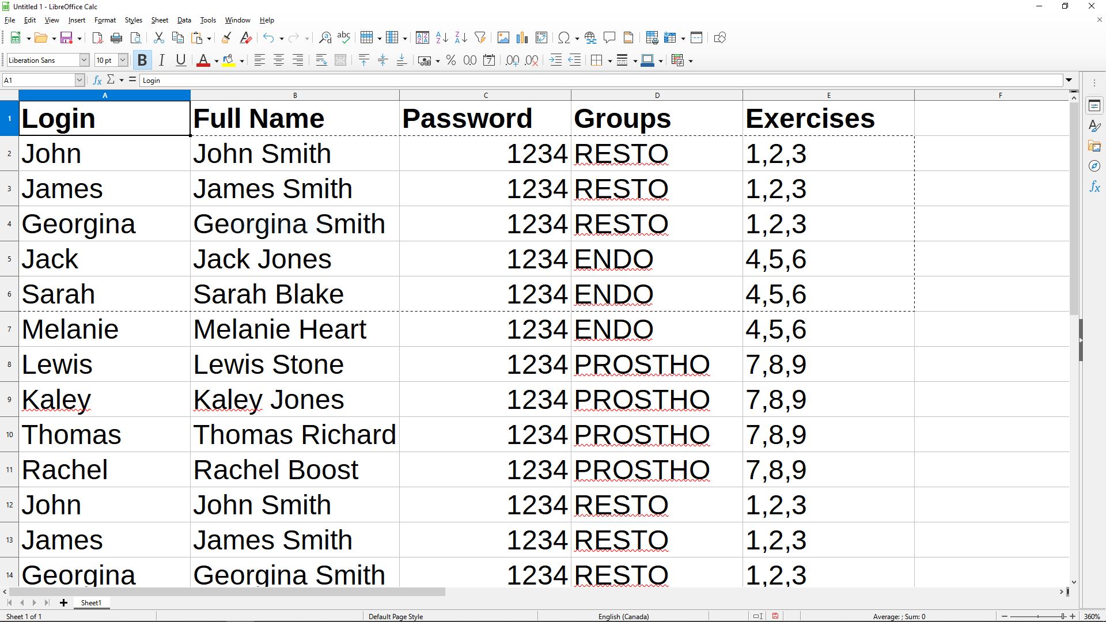Switch to the Sheet1 tab
The image size is (1106, 622).
click(x=91, y=603)
